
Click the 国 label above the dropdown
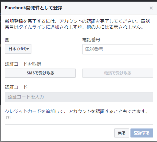7,40
